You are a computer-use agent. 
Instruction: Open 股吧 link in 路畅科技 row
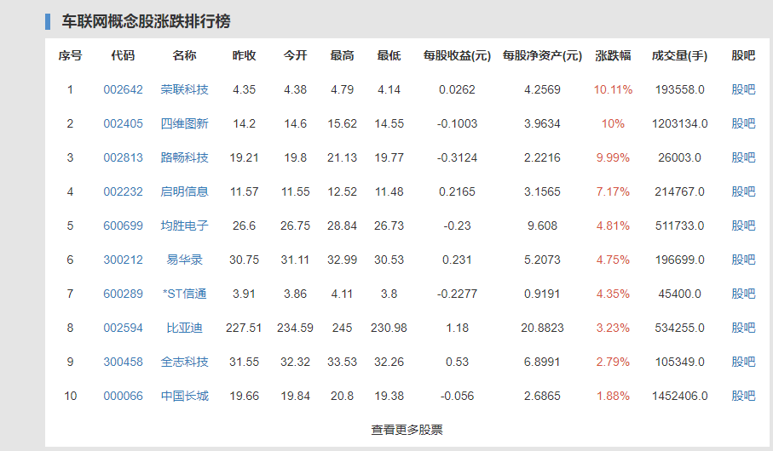pyautogui.click(x=743, y=157)
